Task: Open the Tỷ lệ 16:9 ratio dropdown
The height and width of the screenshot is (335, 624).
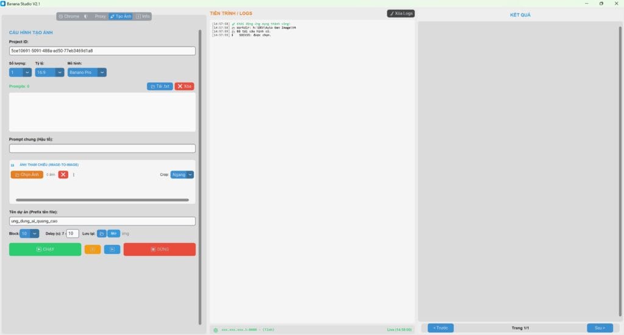Action: coord(49,72)
